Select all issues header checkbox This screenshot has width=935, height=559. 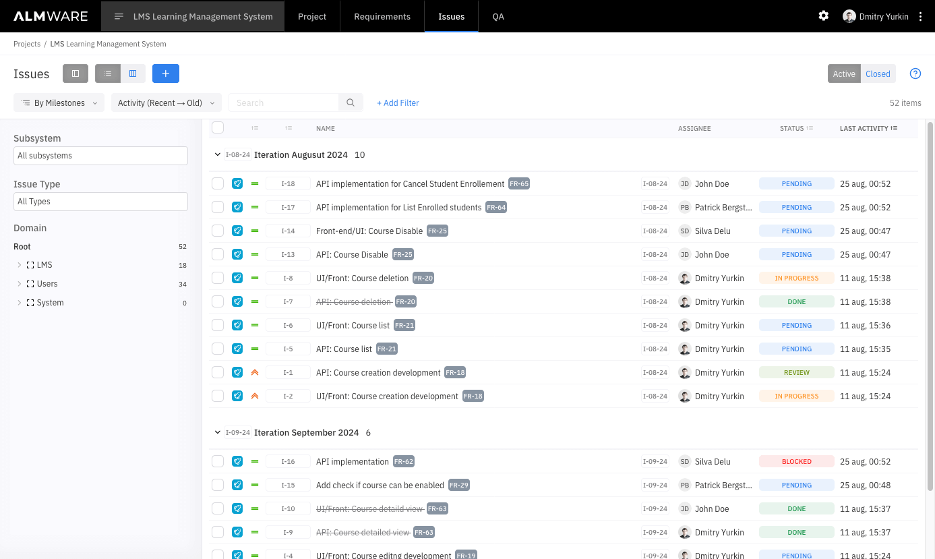(218, 127)
